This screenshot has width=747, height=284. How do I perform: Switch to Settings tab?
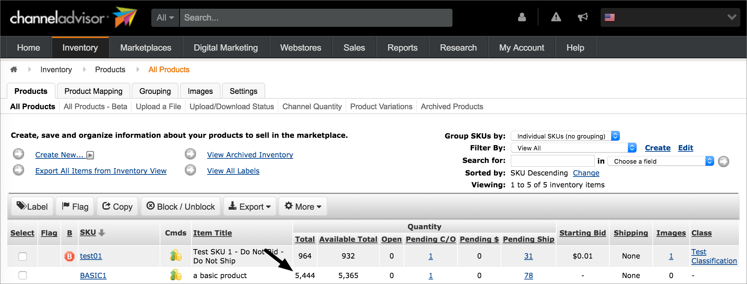[x=244, y=91]
